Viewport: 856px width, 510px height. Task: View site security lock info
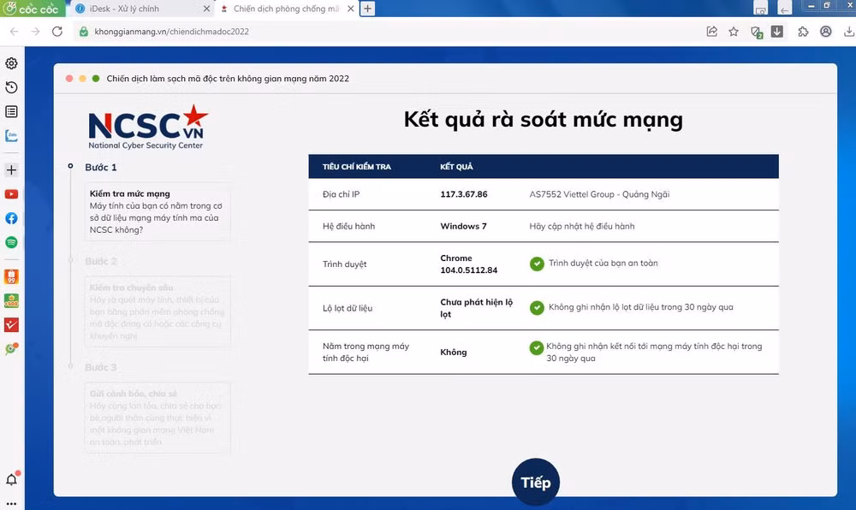point(84,32)
